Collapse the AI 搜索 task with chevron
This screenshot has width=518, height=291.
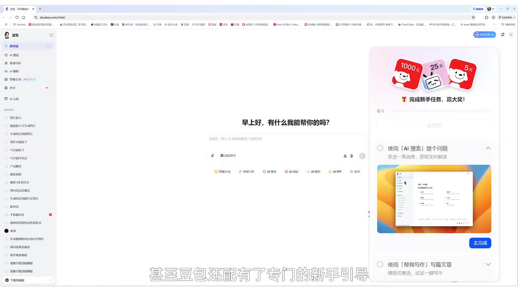tap(488, 148)
